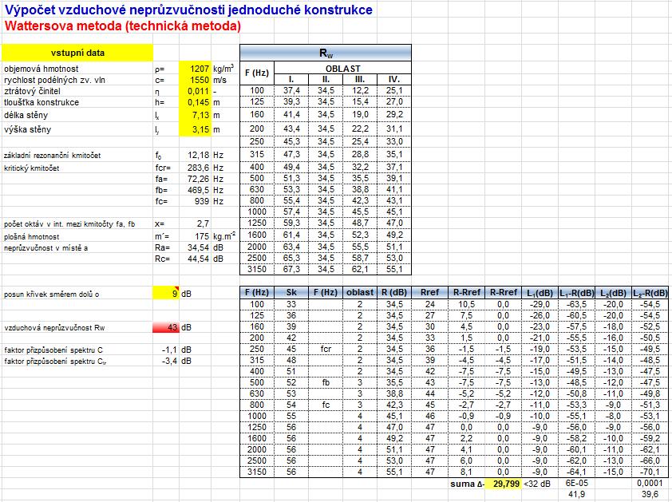Click the L₁-R value -64,1 at 3150 Hz
The image size is (672, 502).
[576, 472]
